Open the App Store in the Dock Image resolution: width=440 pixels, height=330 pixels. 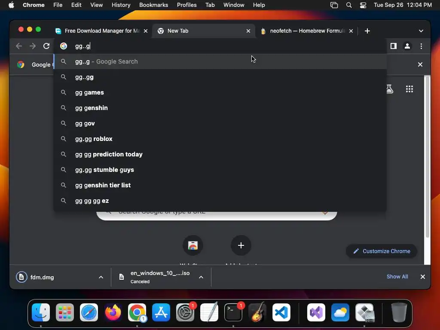click(x=161, y=312)
